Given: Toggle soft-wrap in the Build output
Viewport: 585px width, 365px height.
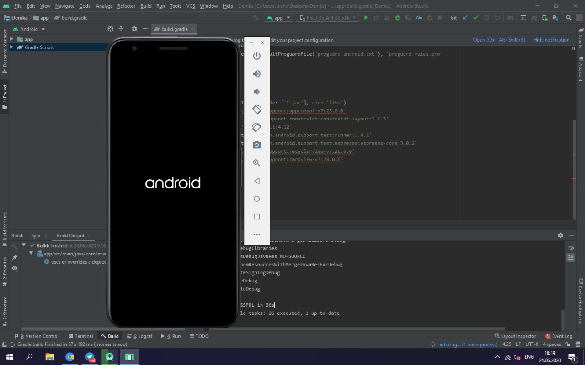Looking at the screenshot, I should 571,247.
